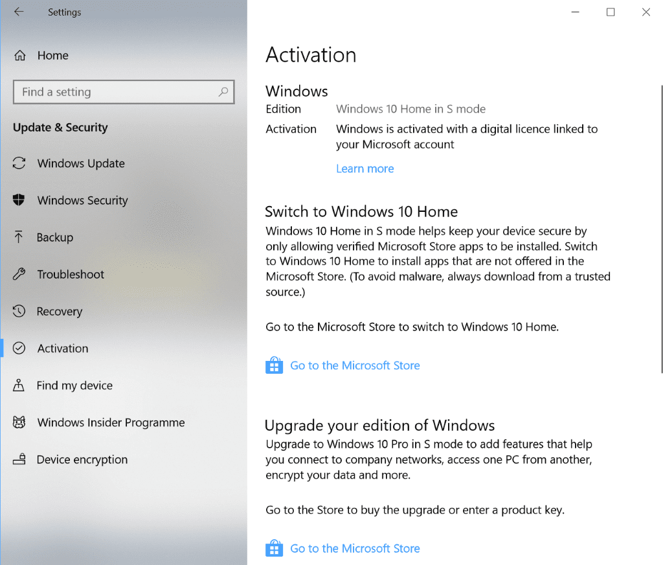Click the Backup upload arrow icon

pos(19,237)
